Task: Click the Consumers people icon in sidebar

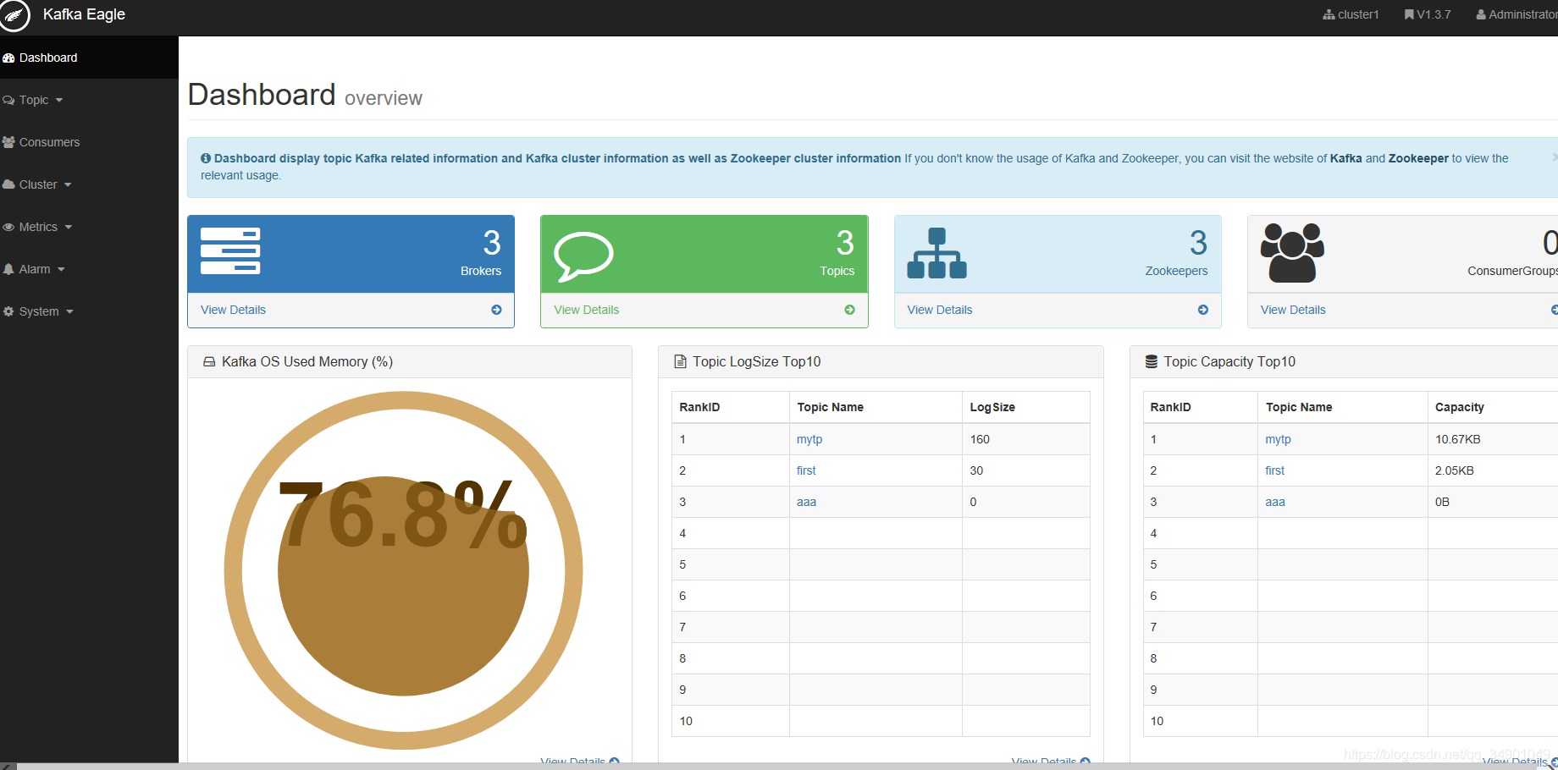Action: coord(8,142)
